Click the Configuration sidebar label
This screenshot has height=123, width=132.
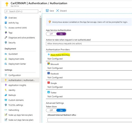click(14, 75)
